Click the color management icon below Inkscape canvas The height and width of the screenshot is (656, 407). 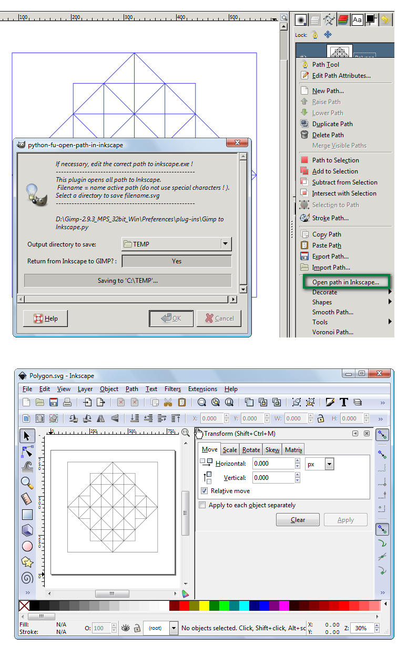pyautogui.click(x=185, y=594)
